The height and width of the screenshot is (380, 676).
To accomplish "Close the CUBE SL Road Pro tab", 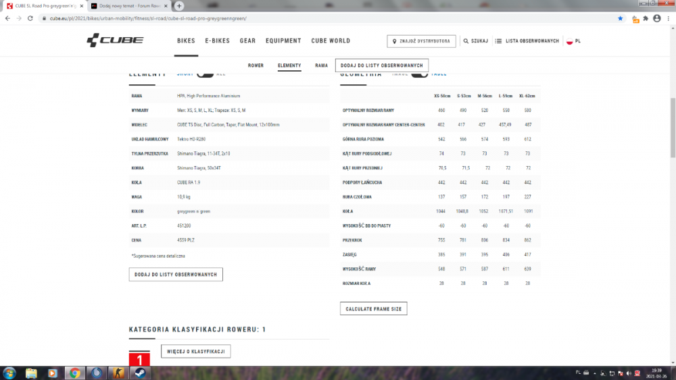I will coord(82,6).
